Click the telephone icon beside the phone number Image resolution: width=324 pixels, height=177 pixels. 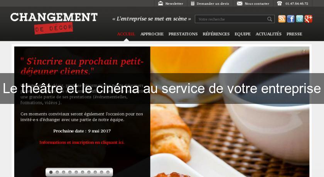279,3
